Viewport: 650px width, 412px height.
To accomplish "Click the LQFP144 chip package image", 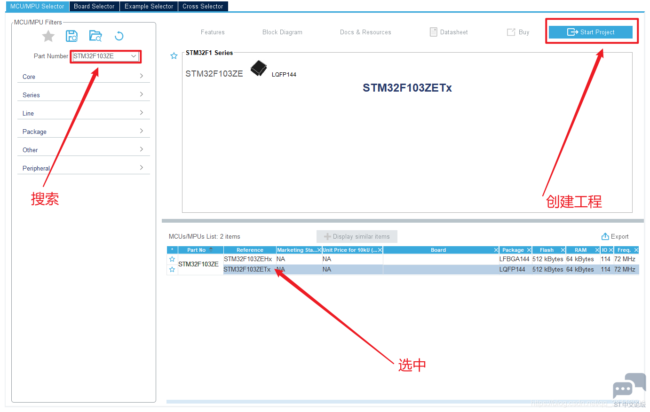I will click(259, 68).
